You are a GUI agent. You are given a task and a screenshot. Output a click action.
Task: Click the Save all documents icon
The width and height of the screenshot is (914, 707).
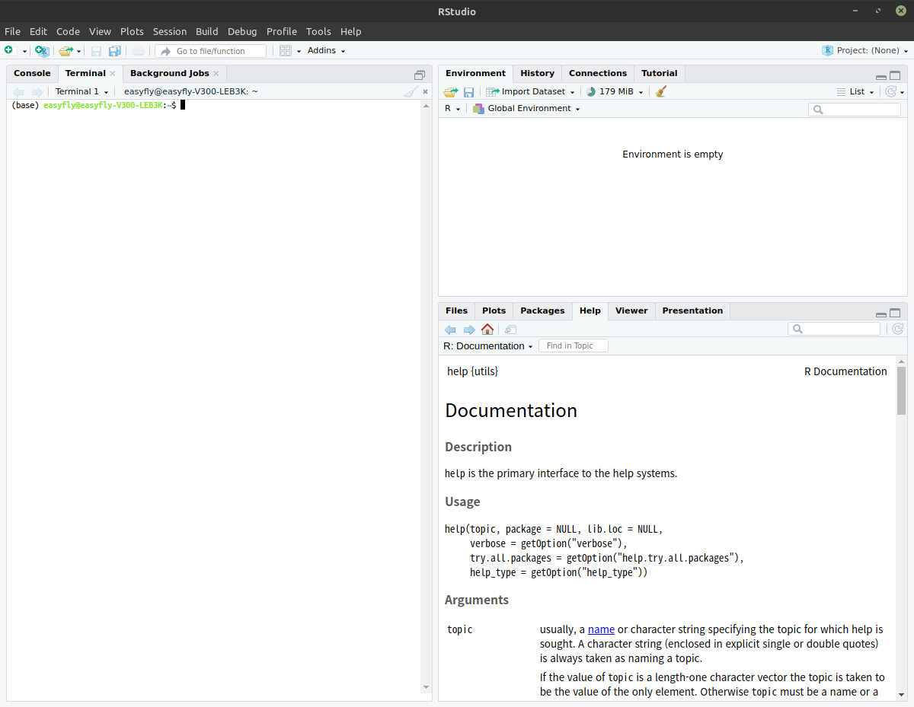pyautogui.click(x=115, y=51)
